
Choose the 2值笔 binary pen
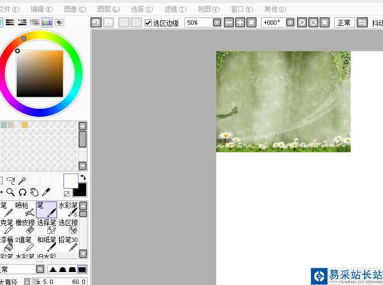[x=25, y=244]
